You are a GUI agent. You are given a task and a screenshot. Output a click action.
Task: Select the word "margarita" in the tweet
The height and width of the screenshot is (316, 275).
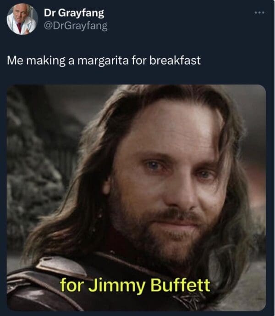coord(103,61)
